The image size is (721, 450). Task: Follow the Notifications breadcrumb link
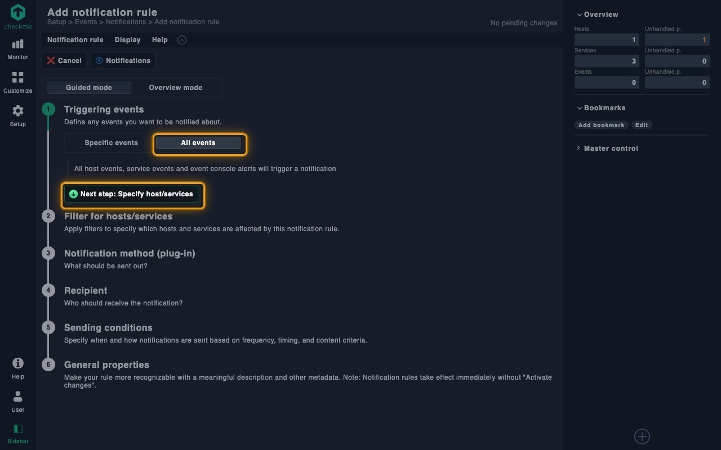click(x=126, y=22)
